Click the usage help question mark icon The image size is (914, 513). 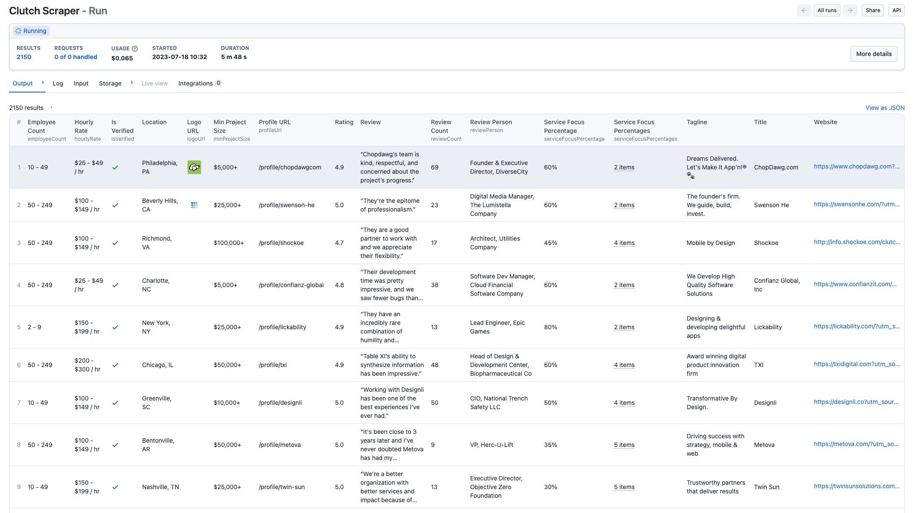pos(135,49)
